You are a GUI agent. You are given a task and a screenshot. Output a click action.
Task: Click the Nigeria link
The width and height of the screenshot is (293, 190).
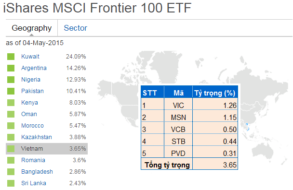pos(31,80)
